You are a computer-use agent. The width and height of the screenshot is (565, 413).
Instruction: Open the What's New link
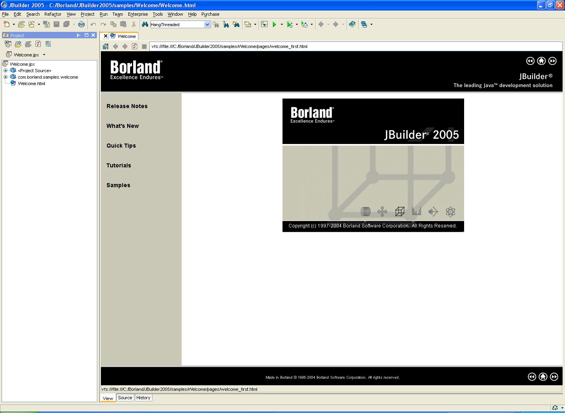tap(123, 126)
